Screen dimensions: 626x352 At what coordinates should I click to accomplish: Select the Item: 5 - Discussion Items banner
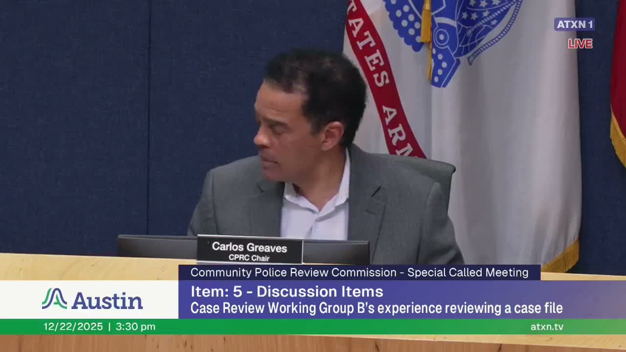coord(287,292)
